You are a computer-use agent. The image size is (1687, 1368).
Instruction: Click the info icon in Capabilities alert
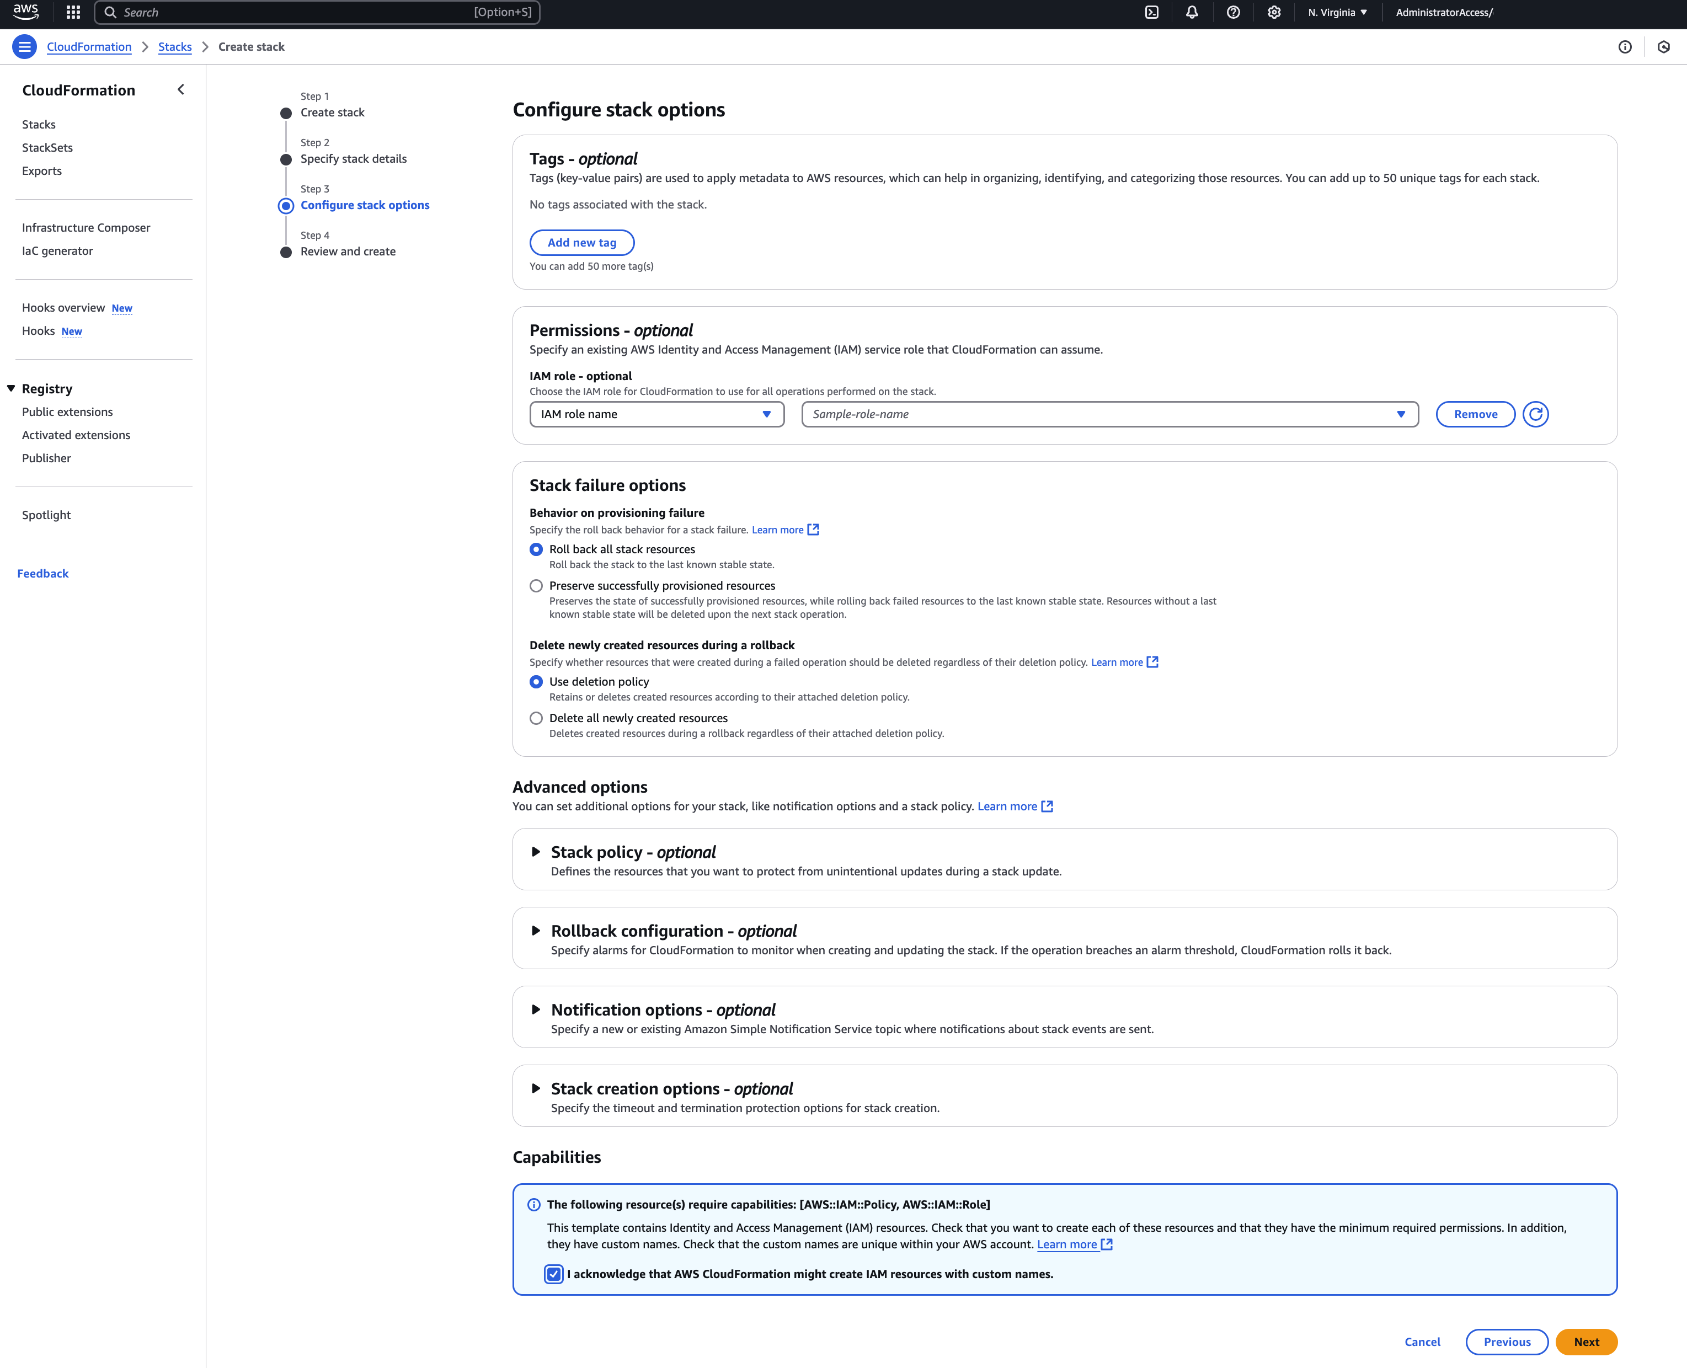[x=533, y=1204]
